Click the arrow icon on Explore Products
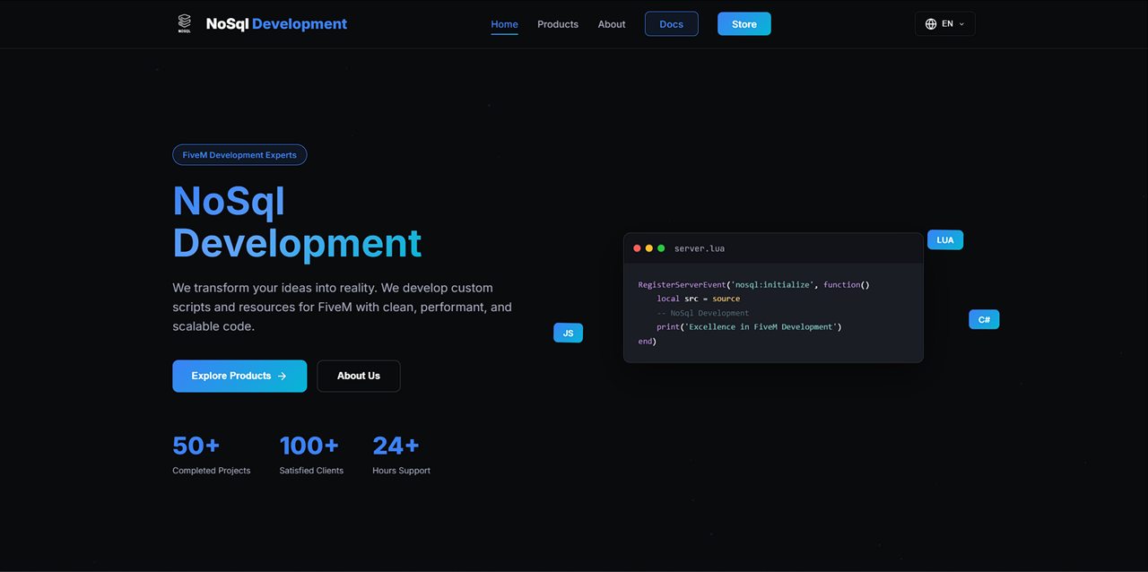 pos(282,376)
